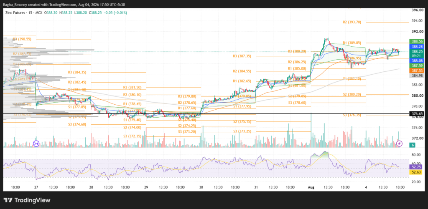Click date 30 on time axis

click(x=201, y=187)
